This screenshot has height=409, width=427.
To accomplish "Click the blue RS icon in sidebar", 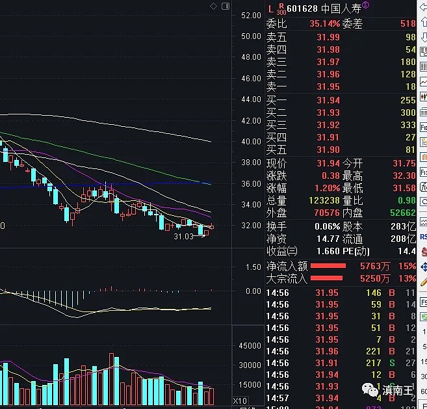I will (x=424, y=237).
